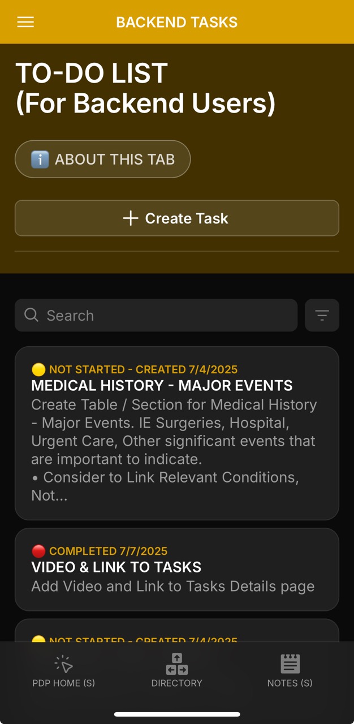Image resolution: width=354 pixels, height=724 pixels.
Task: Click the search magnifier icon
Action: click(x=31, y=315)
